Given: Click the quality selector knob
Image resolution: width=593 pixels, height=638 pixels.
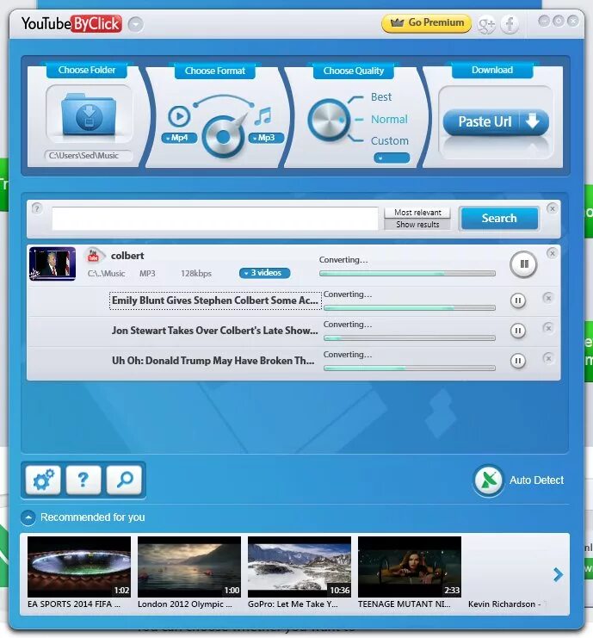Looking at the screenshot, I should [x=329, y=120].
